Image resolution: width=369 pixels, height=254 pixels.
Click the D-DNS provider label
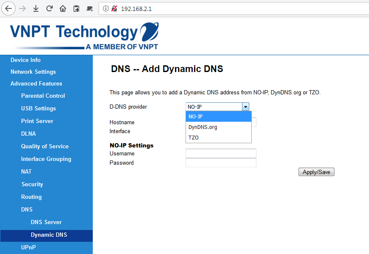click(128, 107)
